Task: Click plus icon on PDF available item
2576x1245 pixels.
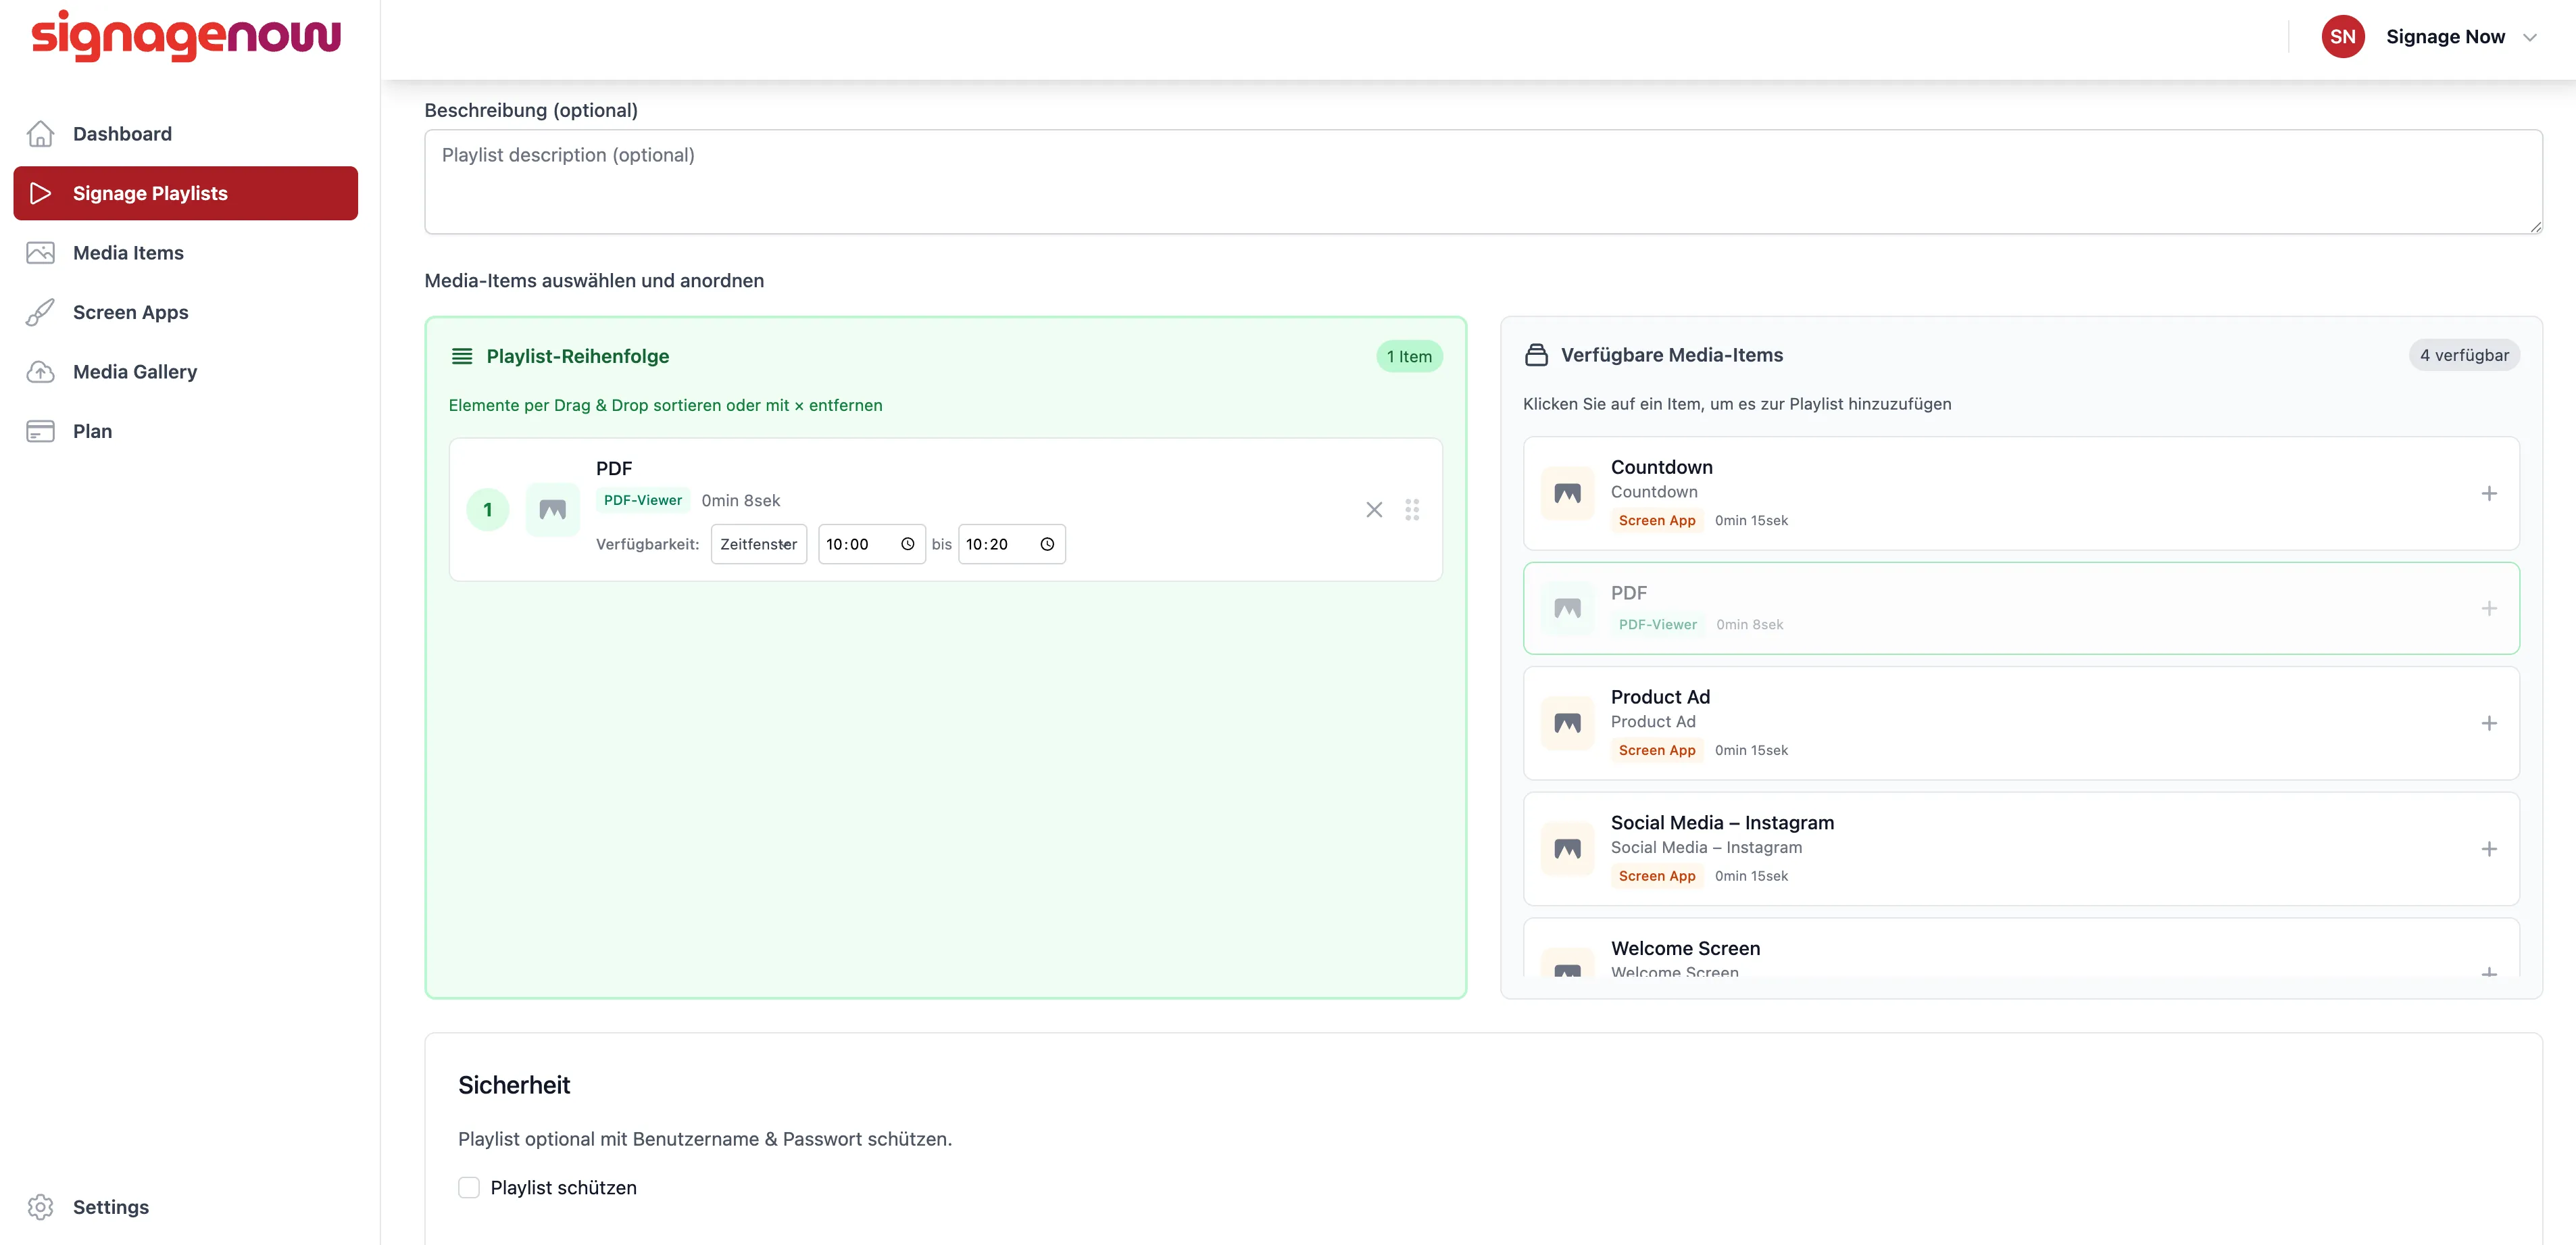Action: pyautogui.click(x=2489, y=608)
